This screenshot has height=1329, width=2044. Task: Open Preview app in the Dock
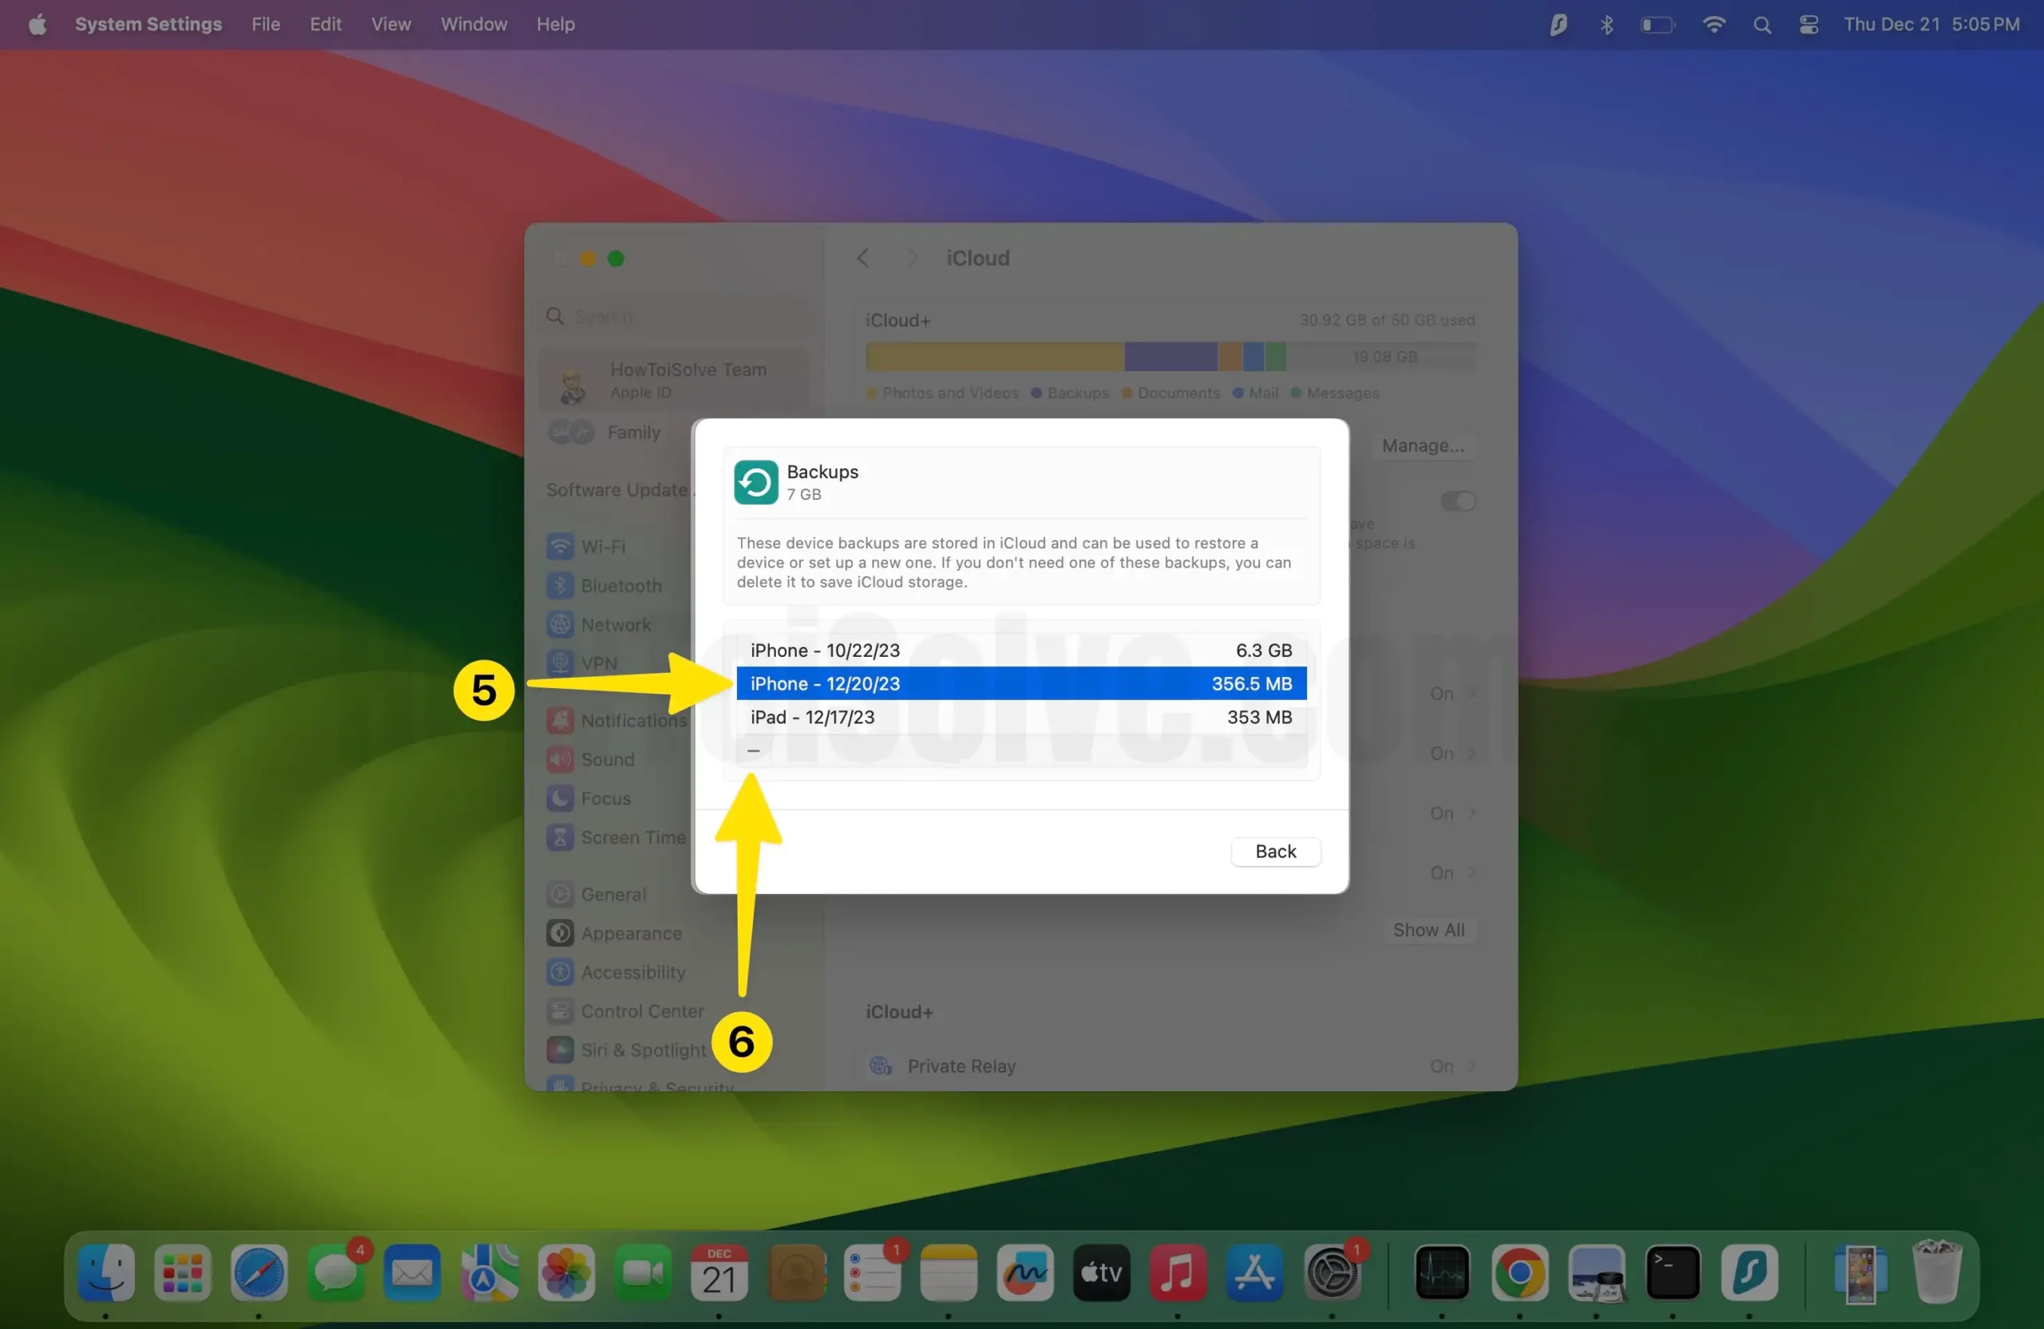[1596, 1272]
